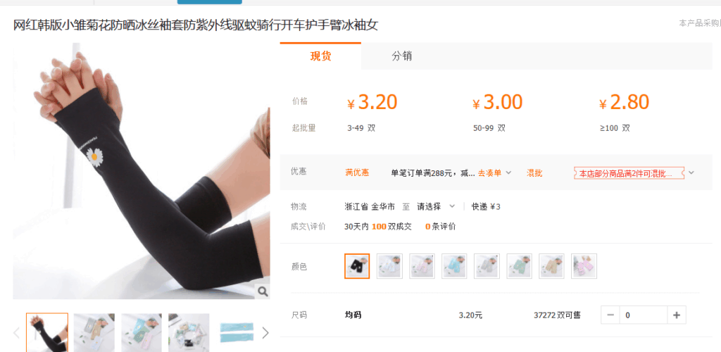Select the light blue sleeve color option
This screenshot has height=352, width=721.
(x=454, y=266)
